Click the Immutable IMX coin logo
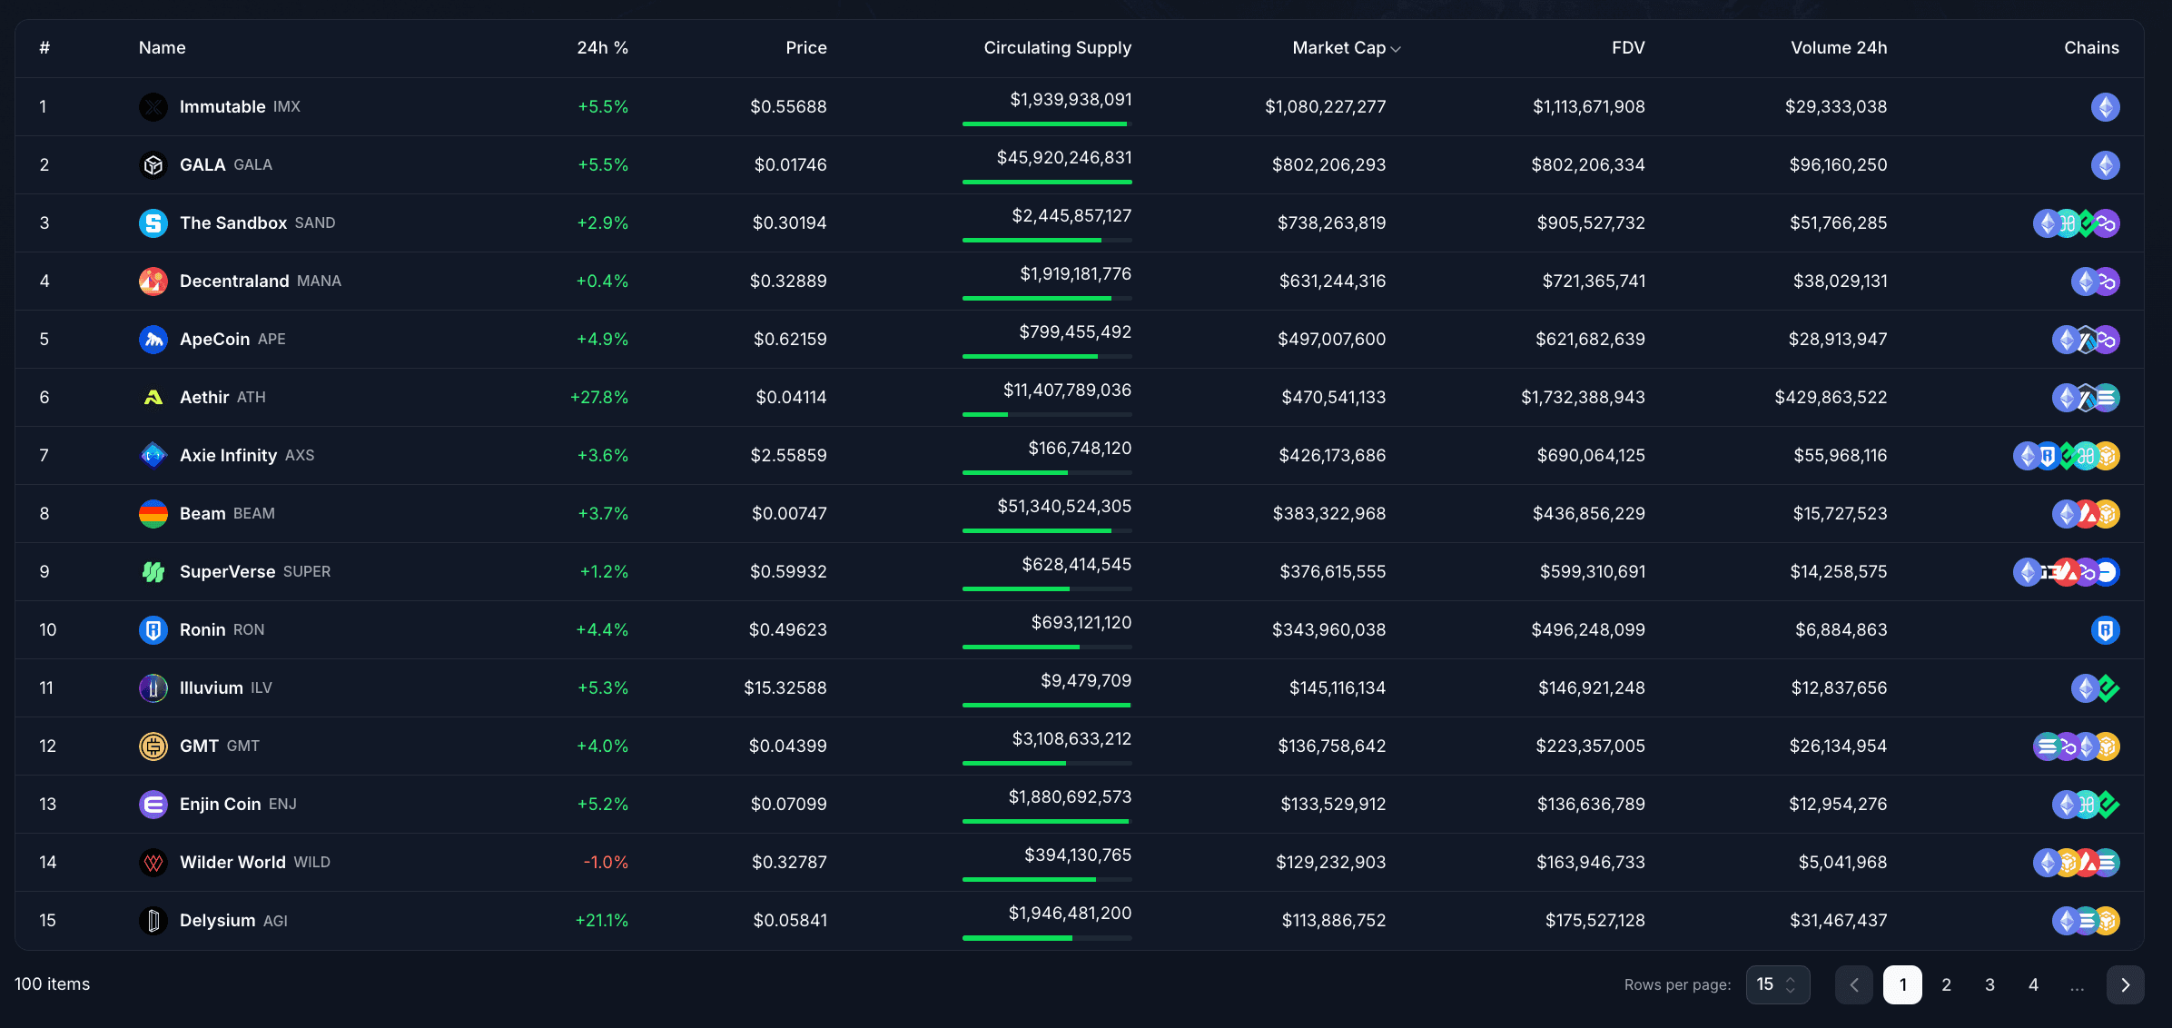 153,106
